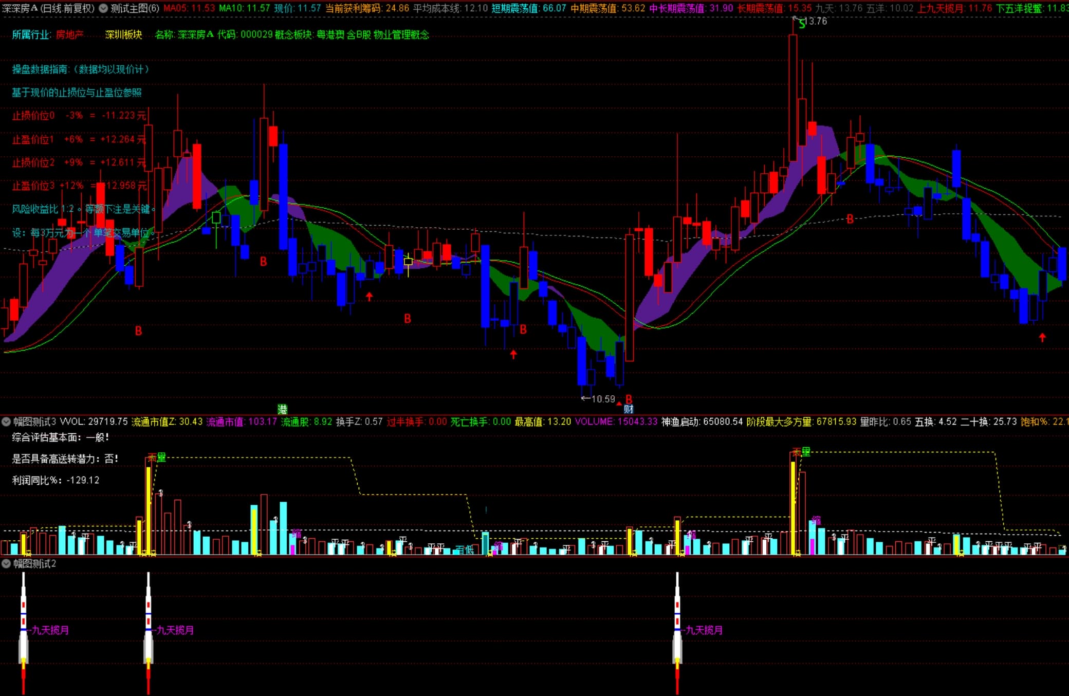Click 平均成本线: 12.10 readout
Screen dimensions: 1069x696
[x=450, y=8]
